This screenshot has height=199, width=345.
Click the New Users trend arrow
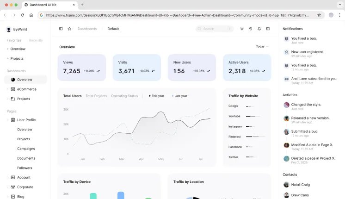click(x=209, y=71)
